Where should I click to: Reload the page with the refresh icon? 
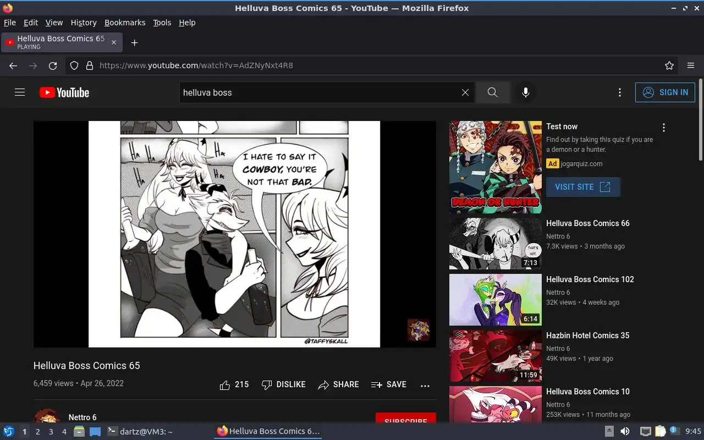[x=53, y=65]
